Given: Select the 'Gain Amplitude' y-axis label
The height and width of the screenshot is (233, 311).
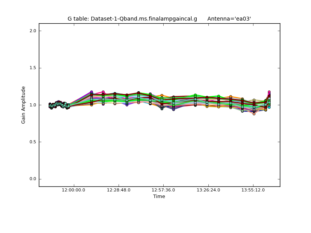Looking at the screenshot, I should pyautogui.click(x=24, y=105).
